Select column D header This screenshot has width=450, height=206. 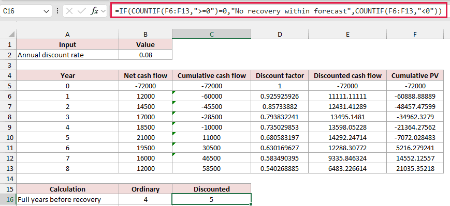pyautogui.click(x=280, y=34)
